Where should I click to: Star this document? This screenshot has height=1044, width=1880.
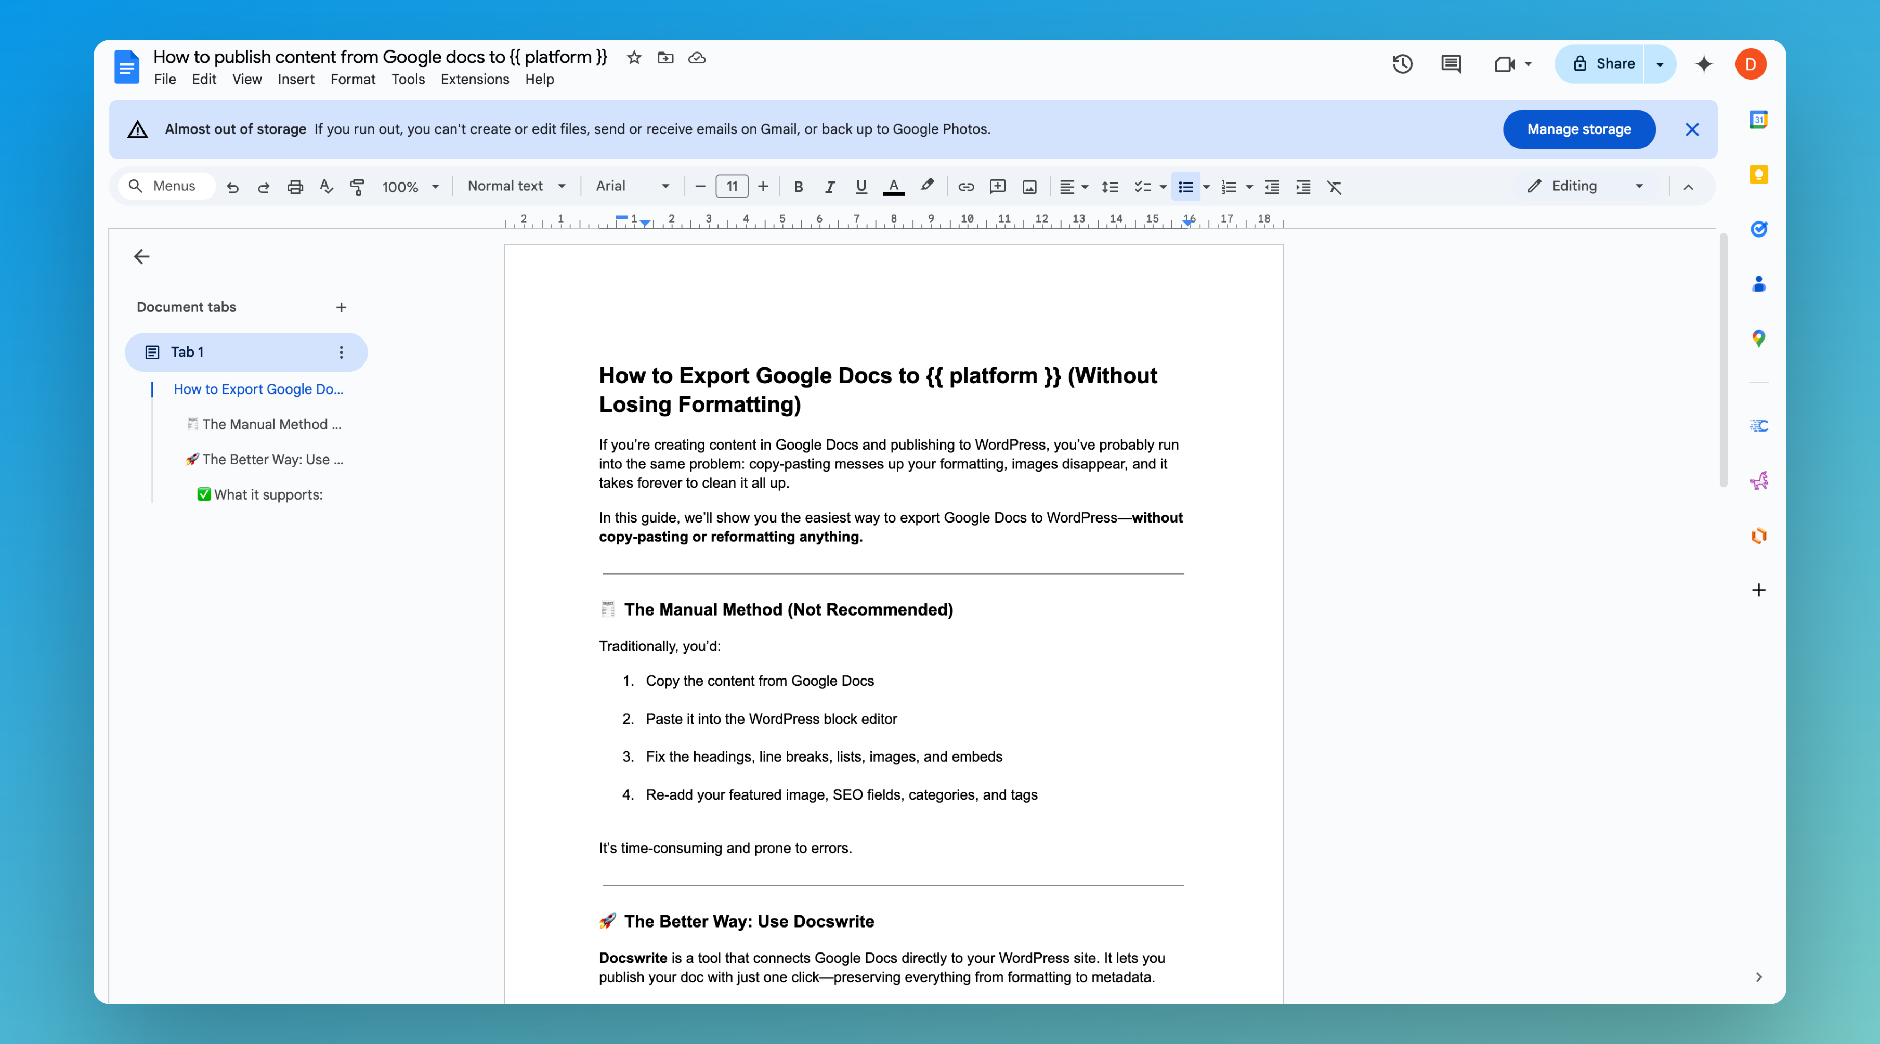[x=633, y=58]
